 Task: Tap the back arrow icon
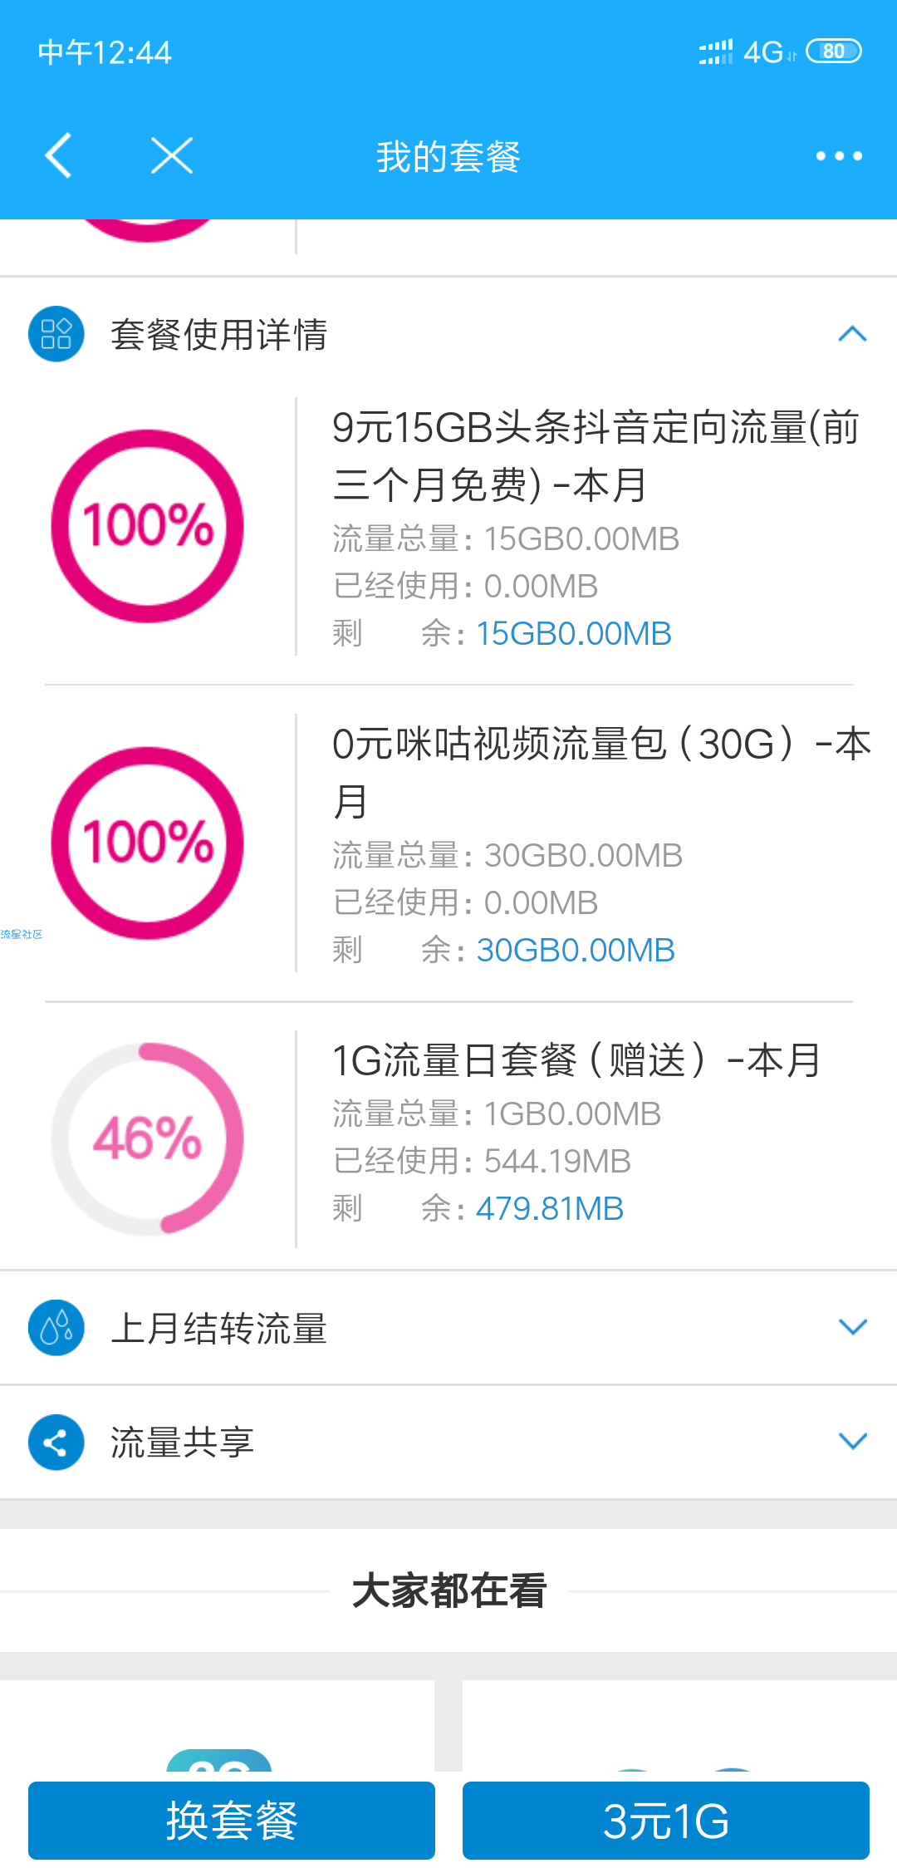click(58, 155)
